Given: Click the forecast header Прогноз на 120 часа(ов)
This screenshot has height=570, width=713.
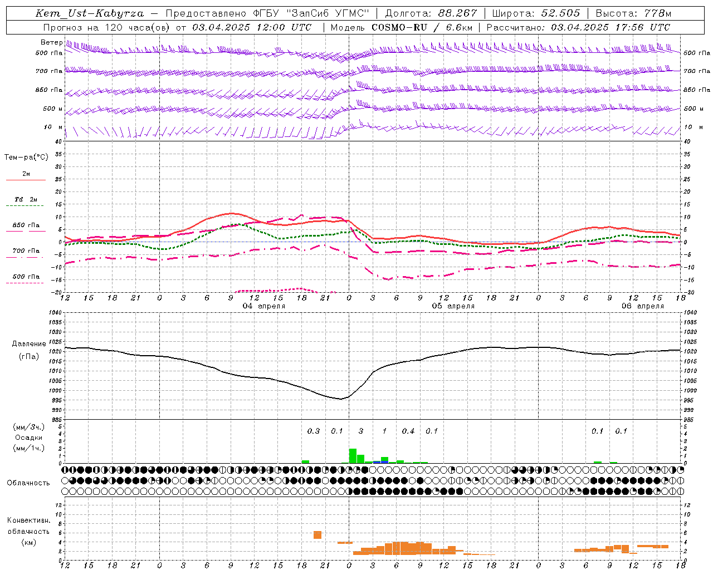Looking at the screenshot, I should click(107, 27).
